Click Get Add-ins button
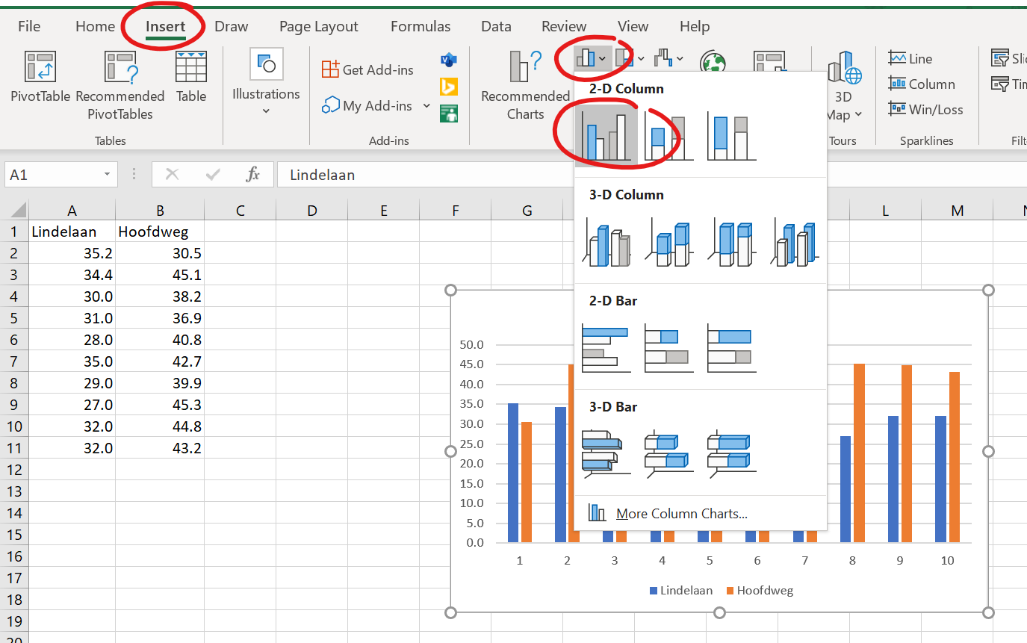Viewport: 1027px width, 643px height. [x=368, y=69]
